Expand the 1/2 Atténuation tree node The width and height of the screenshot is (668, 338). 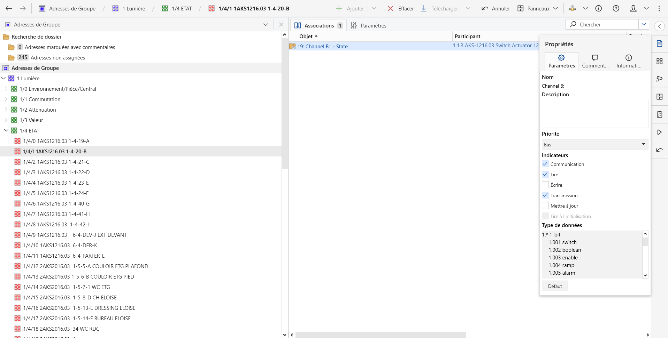point(6,110)
